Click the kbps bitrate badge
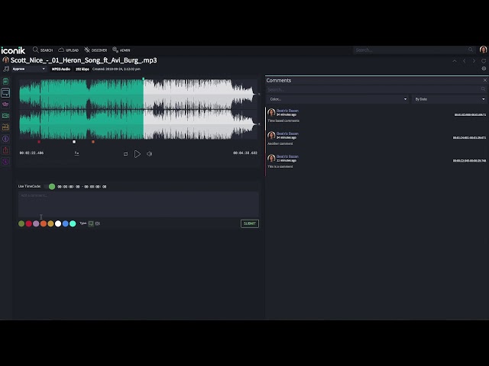Screen dimensions: 489x366 pos(83,69)
